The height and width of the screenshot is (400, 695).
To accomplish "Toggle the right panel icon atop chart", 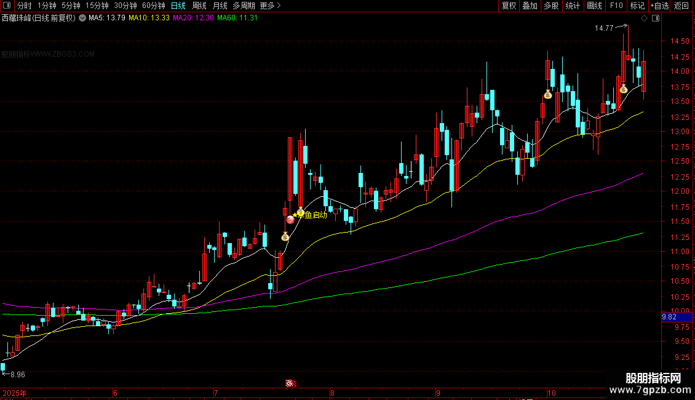I will click(656, 18).
